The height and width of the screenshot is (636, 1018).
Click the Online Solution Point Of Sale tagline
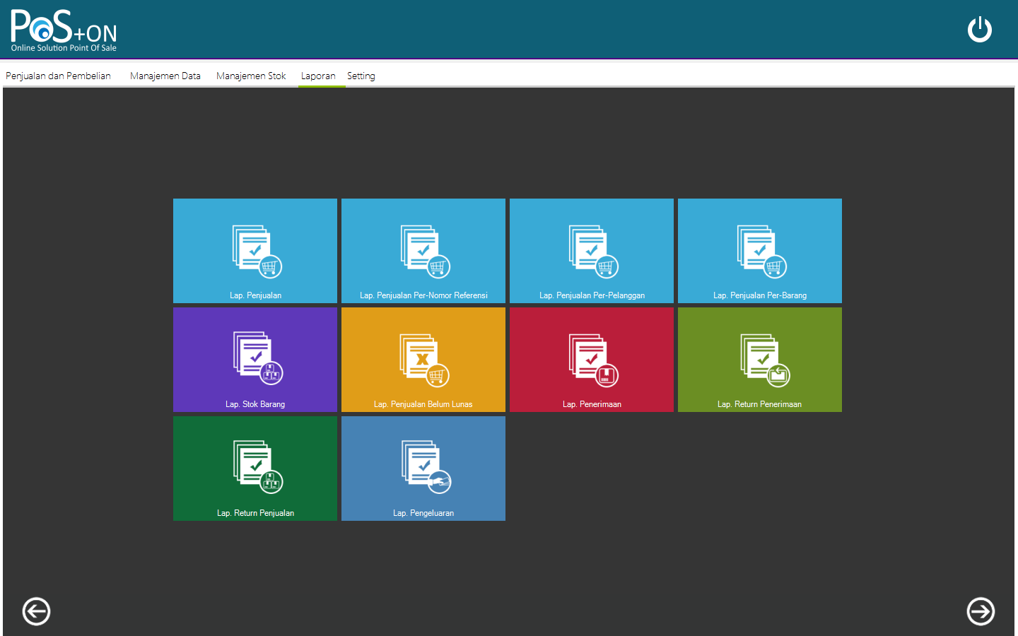[x=63, y=48]
